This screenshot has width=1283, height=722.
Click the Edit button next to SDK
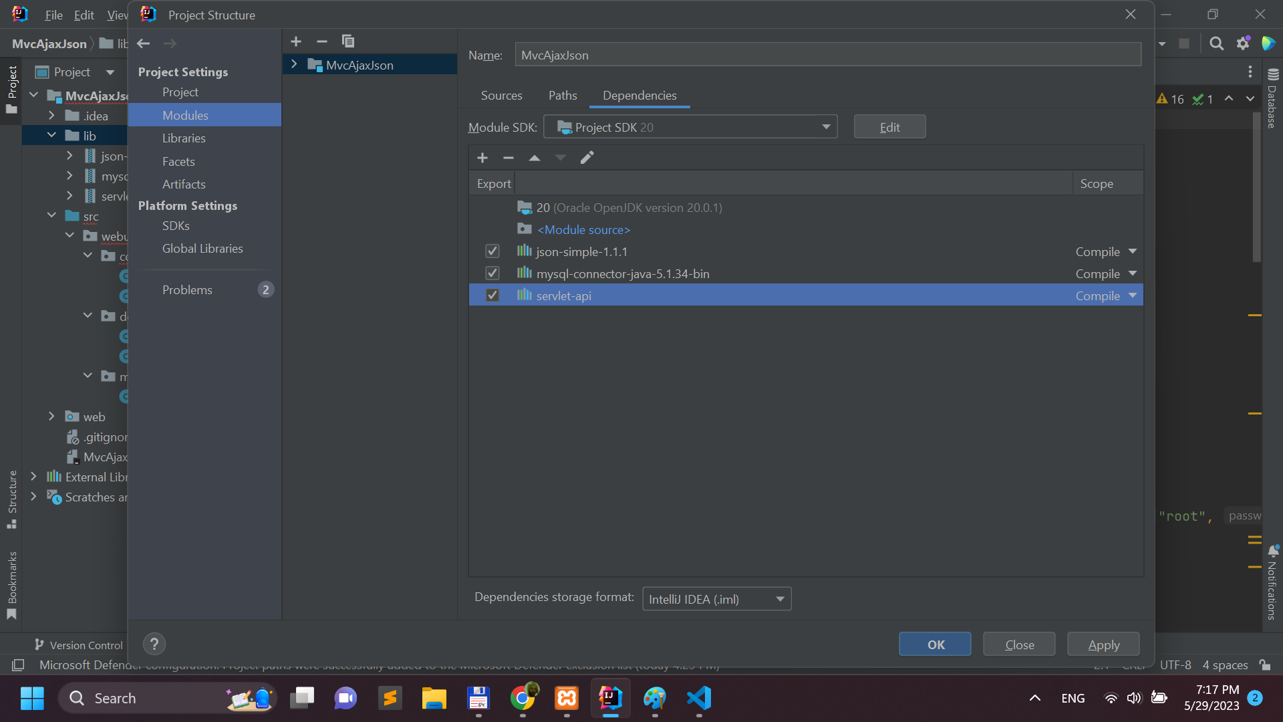point(889,127)
